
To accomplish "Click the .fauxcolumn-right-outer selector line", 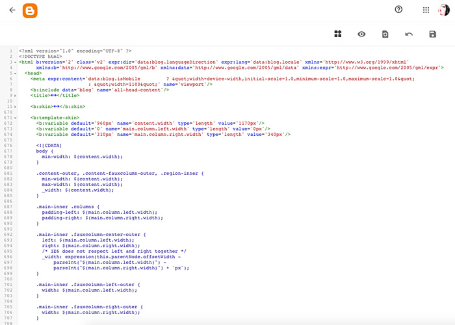I will pos(90,307).
